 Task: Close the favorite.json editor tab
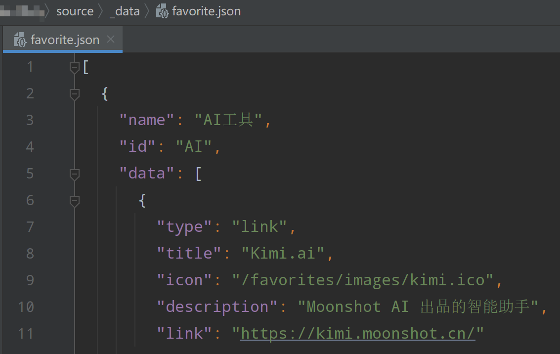[x=111, y=39]
